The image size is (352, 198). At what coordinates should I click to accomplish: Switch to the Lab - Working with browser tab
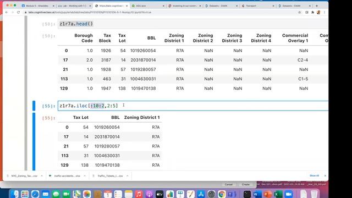point(74,6)
